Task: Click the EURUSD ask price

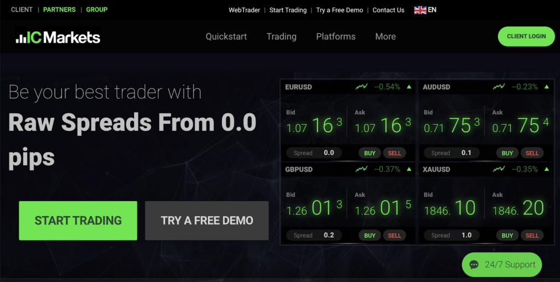Action: (383, 125)
